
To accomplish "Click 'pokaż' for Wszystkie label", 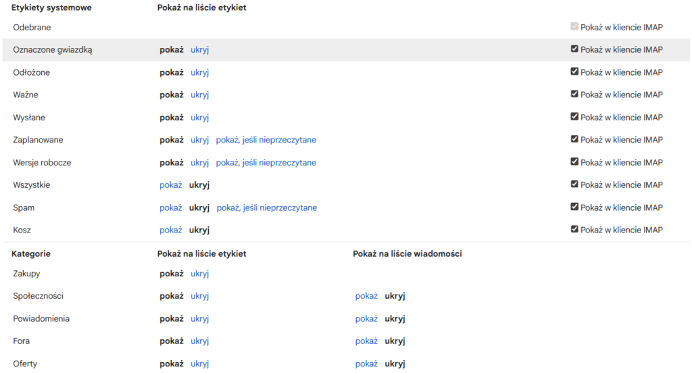I will pos(171,185).
